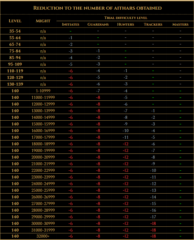This screenshot has height=240, width=194.
Task: Click the might cell '24000-24999'
Action: pyautogui.click(x=43, y=184)
